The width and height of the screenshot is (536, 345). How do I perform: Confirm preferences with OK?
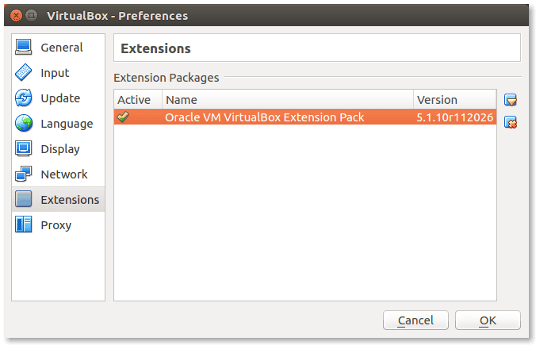click(x=488, y=320)
